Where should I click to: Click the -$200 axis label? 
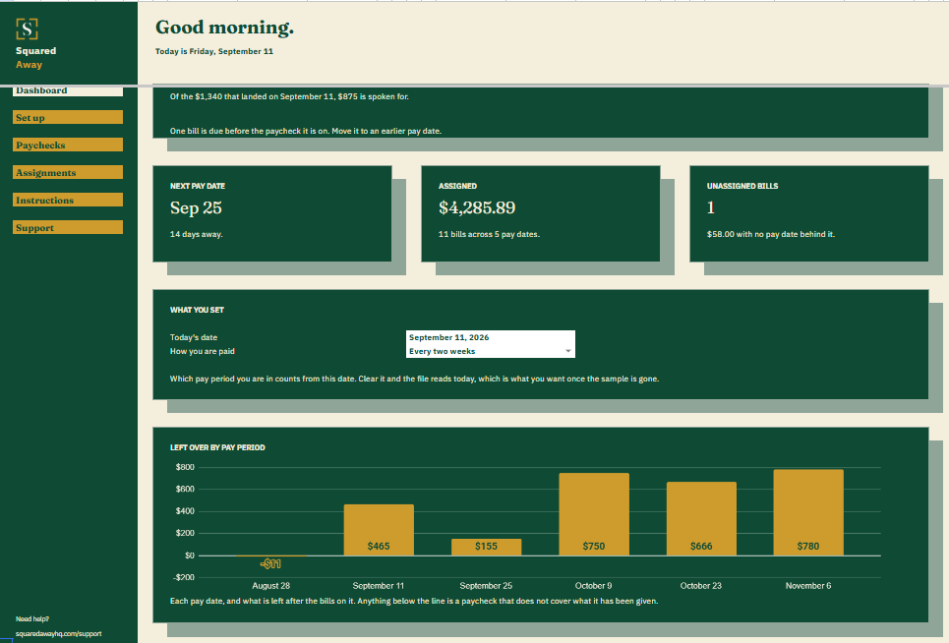pos(184,577)
